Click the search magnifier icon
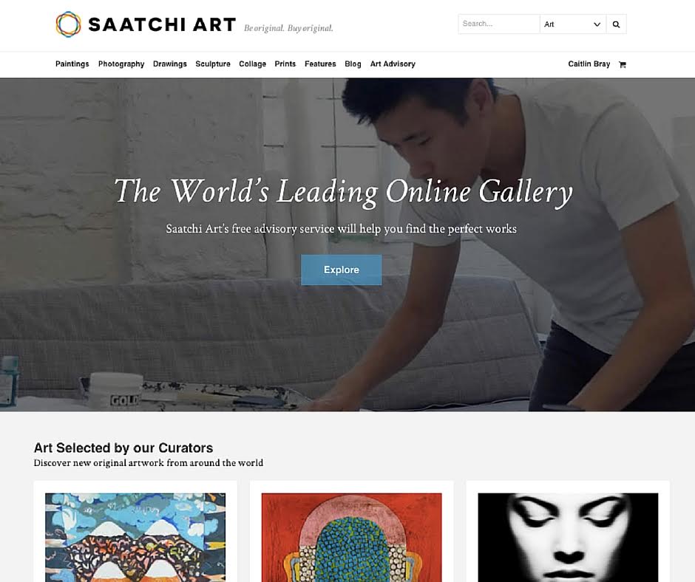Image resolution: width=695 pixels, height=582 pixels. (616, 24)
